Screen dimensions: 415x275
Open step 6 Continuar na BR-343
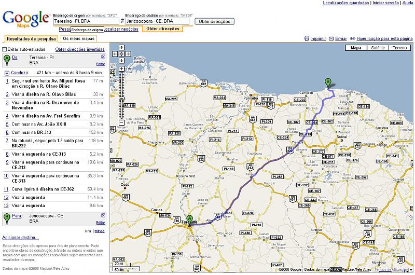54,132
